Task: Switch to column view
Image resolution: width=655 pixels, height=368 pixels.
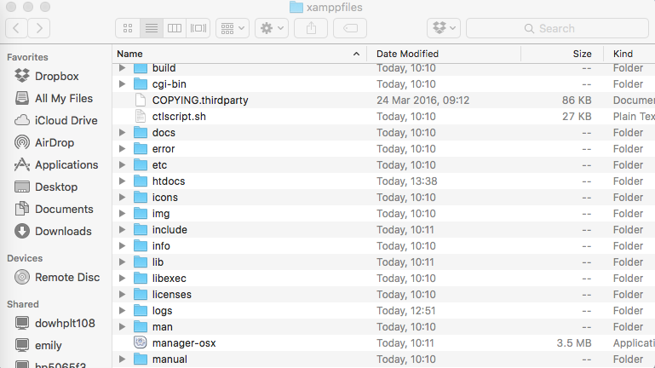Action: click(175, 28)
